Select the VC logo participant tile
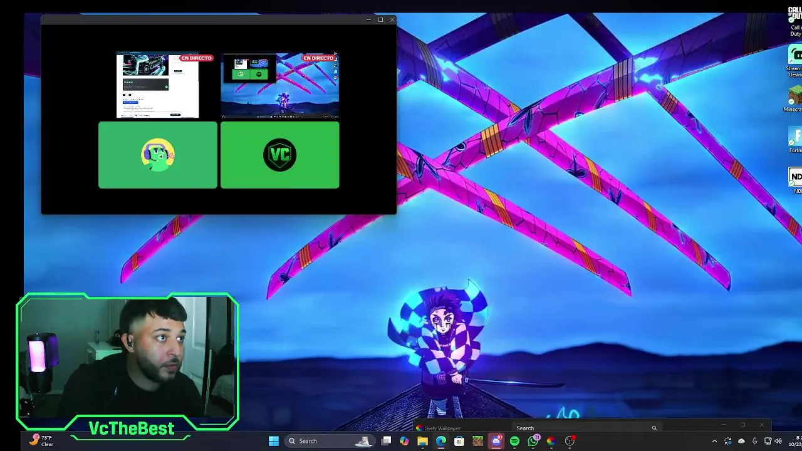The height and width of the screenshot is (451, 802). coord(279,155)
